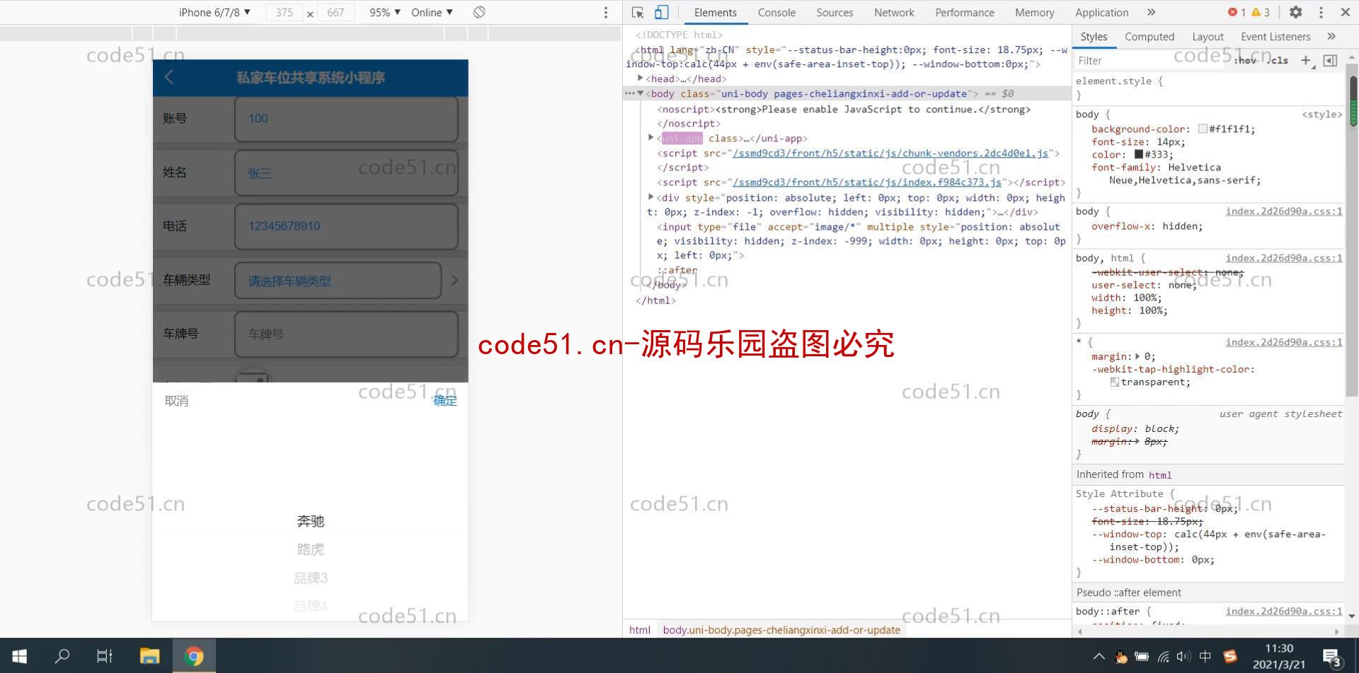Click the inspect element picker icon
The image size is (1359, 673).
(x=638, y=12)
